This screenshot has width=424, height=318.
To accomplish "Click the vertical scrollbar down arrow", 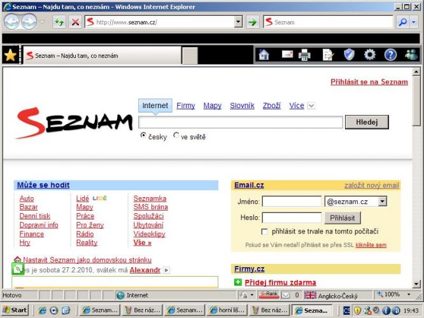I will [416, 284].
